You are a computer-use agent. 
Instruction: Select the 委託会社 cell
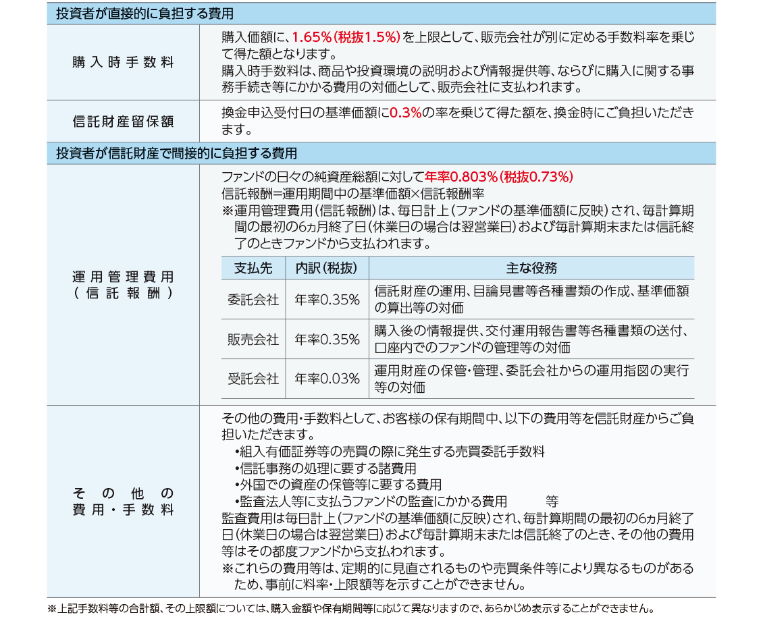coord(253,300)
